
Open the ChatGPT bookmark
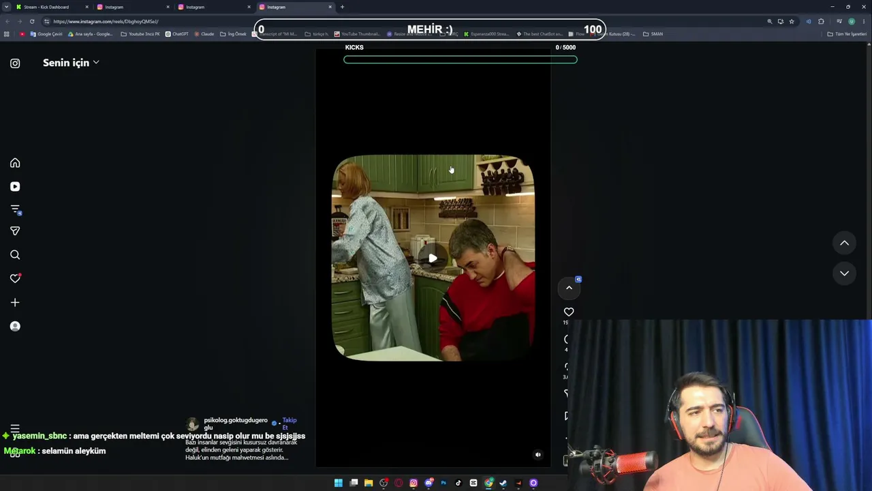(176, 34)
